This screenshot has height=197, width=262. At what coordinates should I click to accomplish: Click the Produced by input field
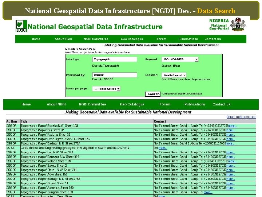(115, 75)
